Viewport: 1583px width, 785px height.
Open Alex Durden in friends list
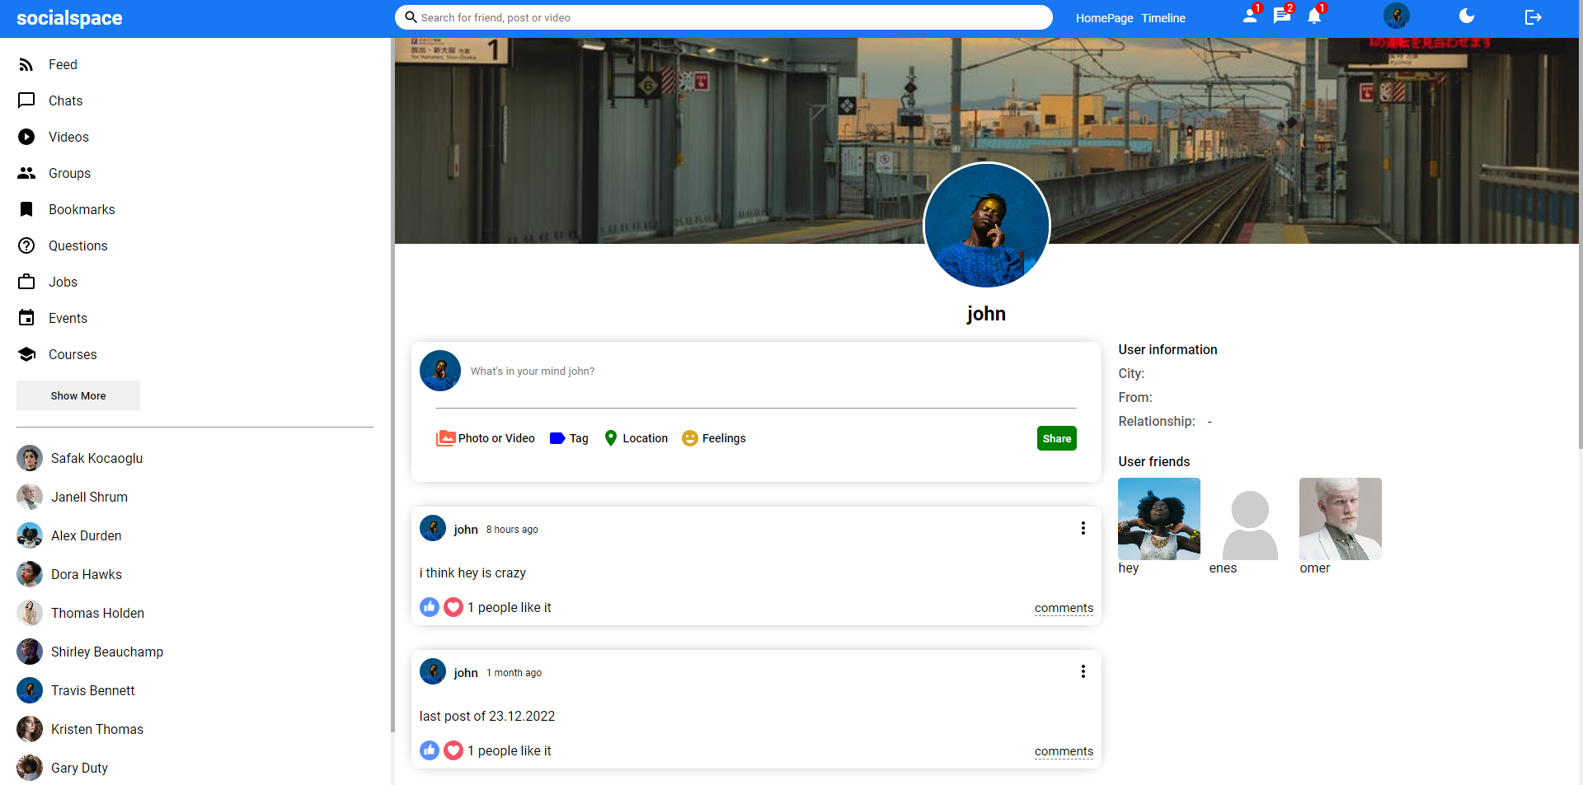(69, 535)
